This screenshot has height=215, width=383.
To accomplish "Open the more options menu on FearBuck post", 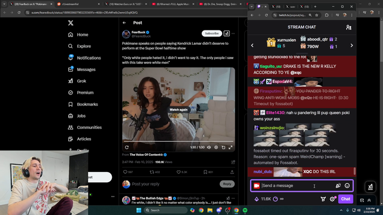I will [x=233, y=33].
